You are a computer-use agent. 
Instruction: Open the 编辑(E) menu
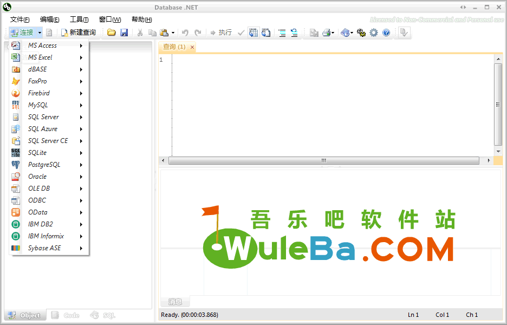pos(49,19)
